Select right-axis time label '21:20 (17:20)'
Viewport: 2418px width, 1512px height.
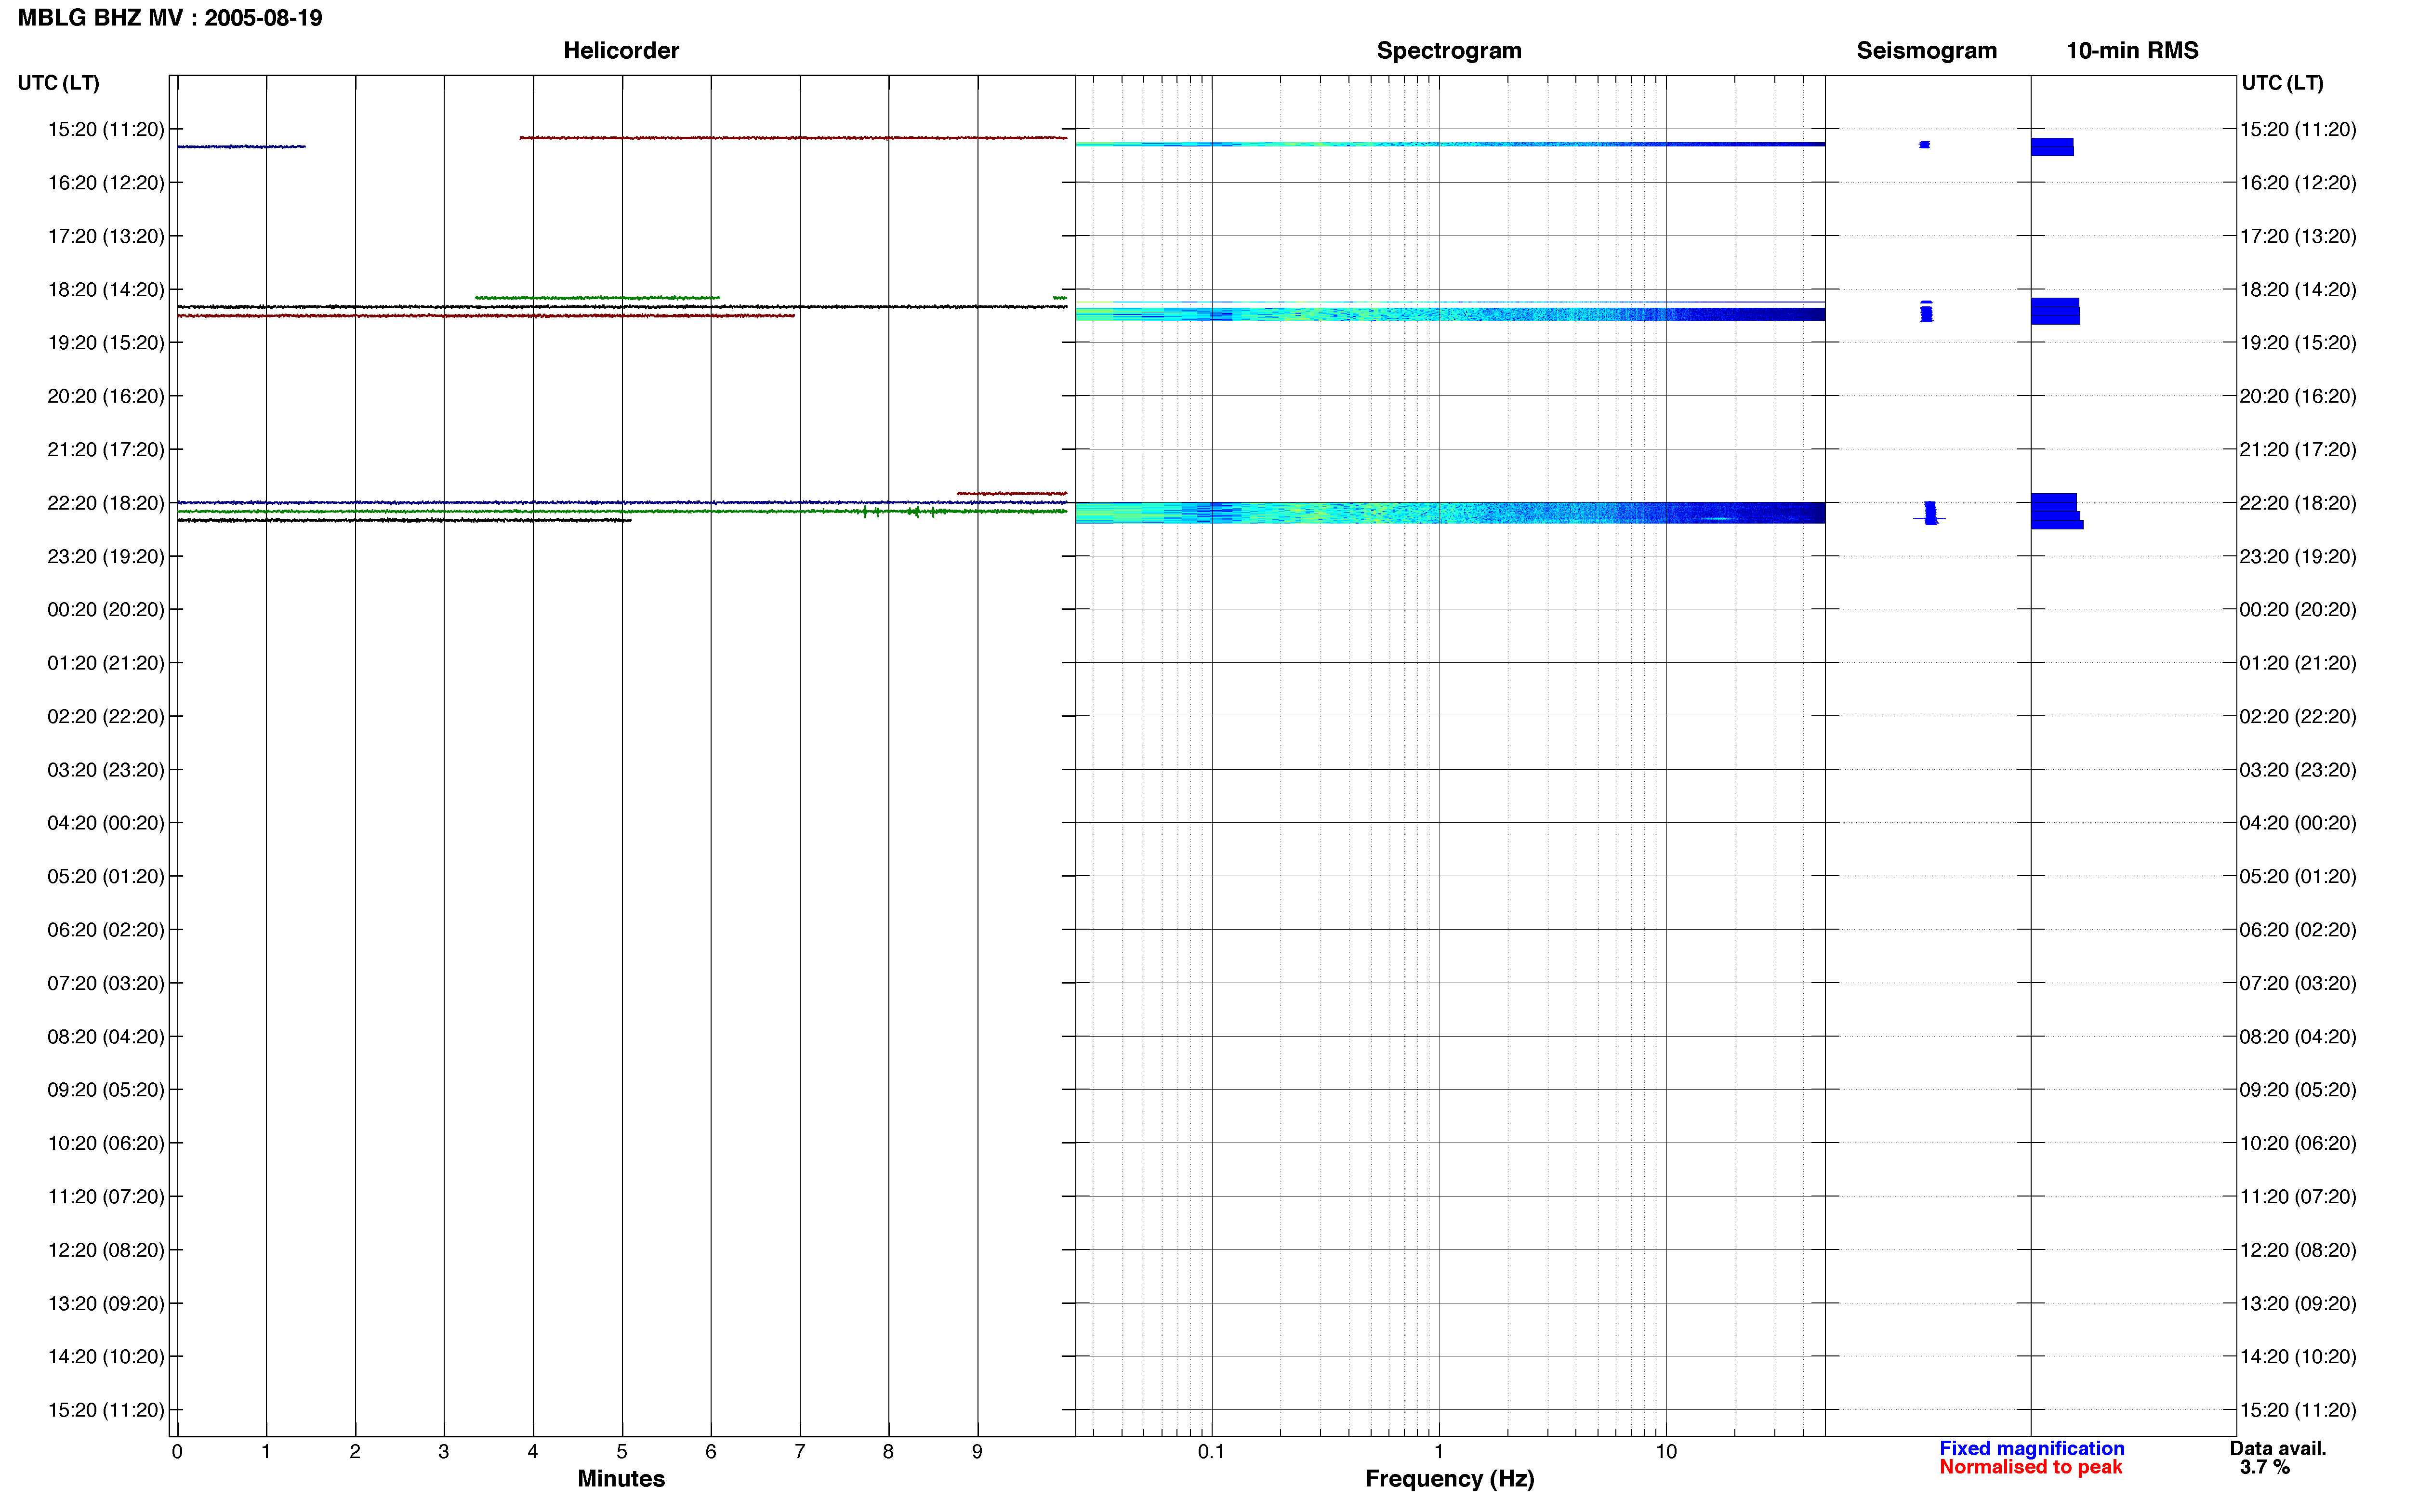[2298, 450]
